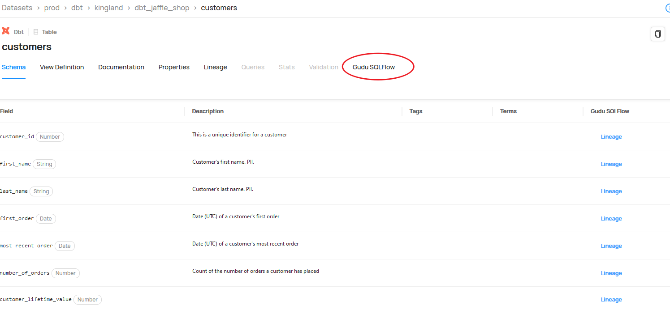Screen dimensions: 670x331
Task: Open Lineage link for customer_id field
Action: click(611, 137)
